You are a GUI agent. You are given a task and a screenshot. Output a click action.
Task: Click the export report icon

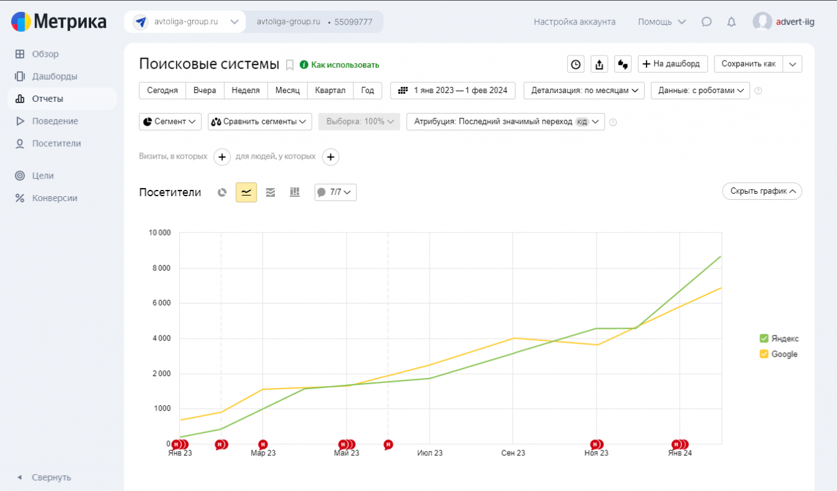[x=599, y=64]
